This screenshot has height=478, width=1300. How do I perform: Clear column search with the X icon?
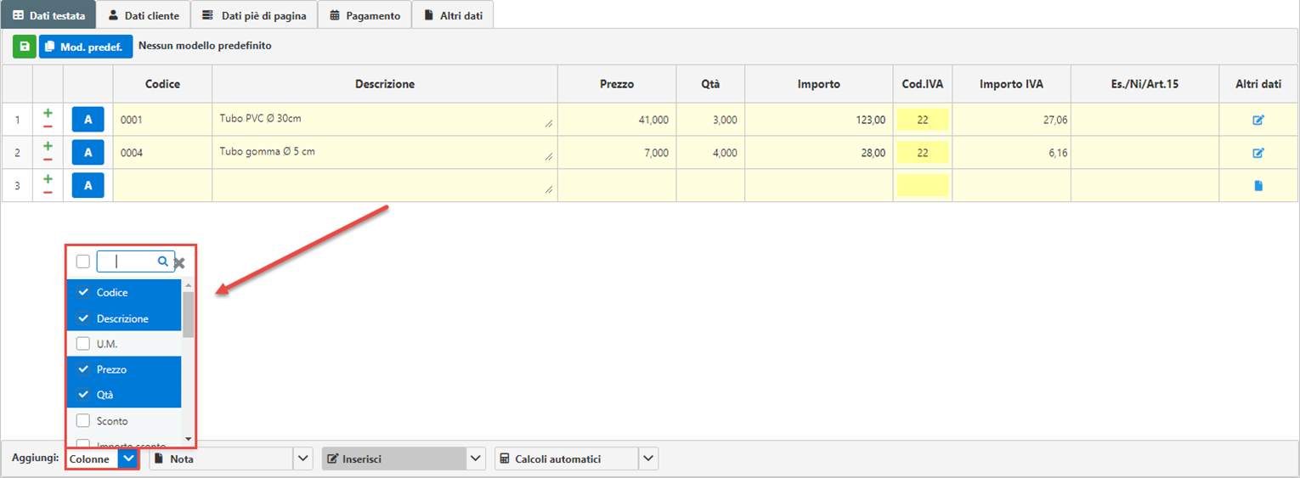coord(179,262)
